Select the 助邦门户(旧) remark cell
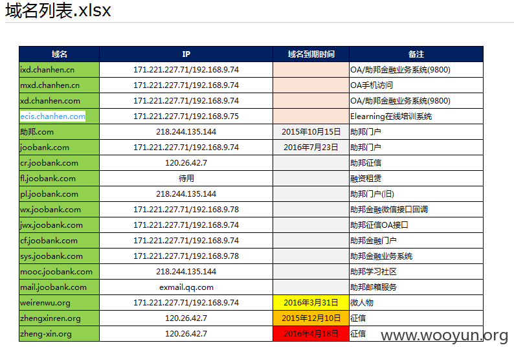The image size is (514, 354). (x=416, y=194)
